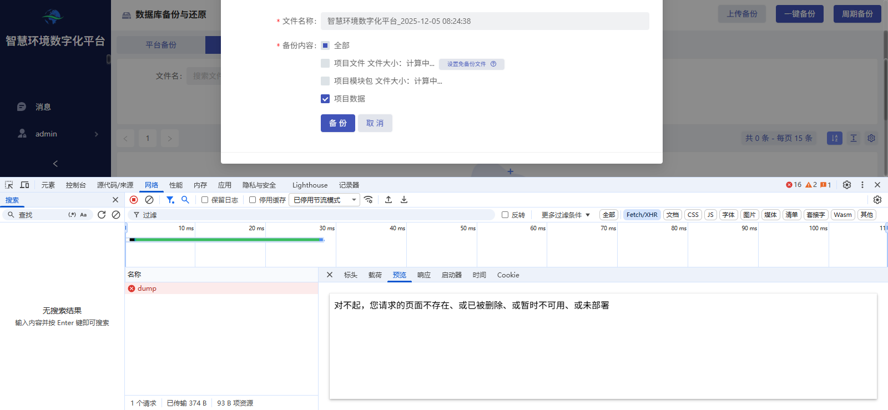Uncheck the 项目数据 checkbox
The image size is (888, 410).
325,99
